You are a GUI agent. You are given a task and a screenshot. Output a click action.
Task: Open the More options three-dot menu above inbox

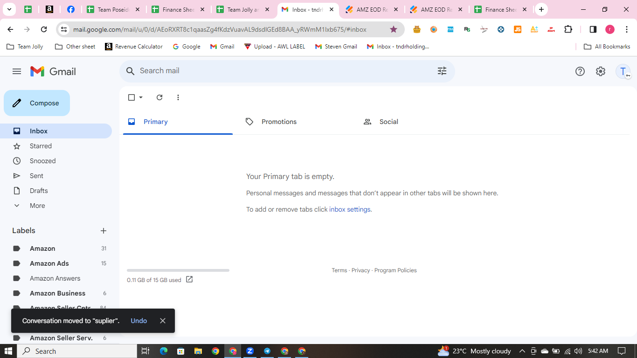click(x=178, y=97)
